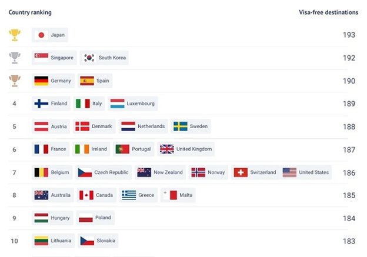Click the Country ranking column header
367x257 pixels.
30,12
